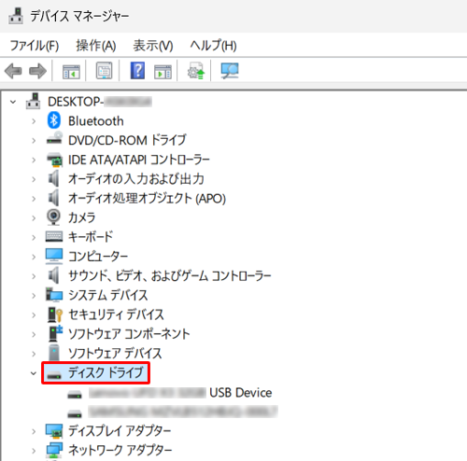Expand the カメラ category
The width and height of the screenshot is (467, 461).
34,218
